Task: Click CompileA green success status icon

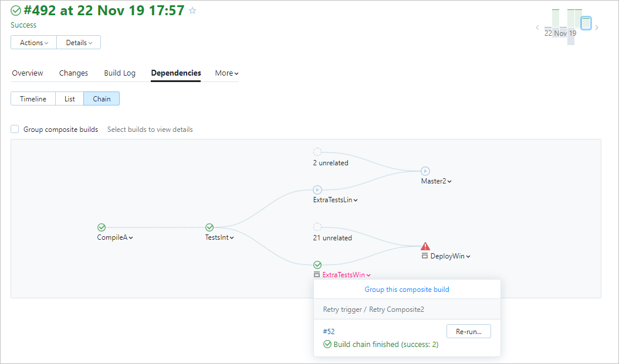Action: click(102, 227)
